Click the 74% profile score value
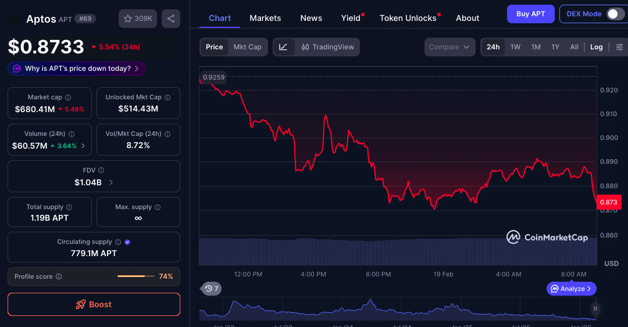This screenshot has height=327, width=628. (166, 276)
